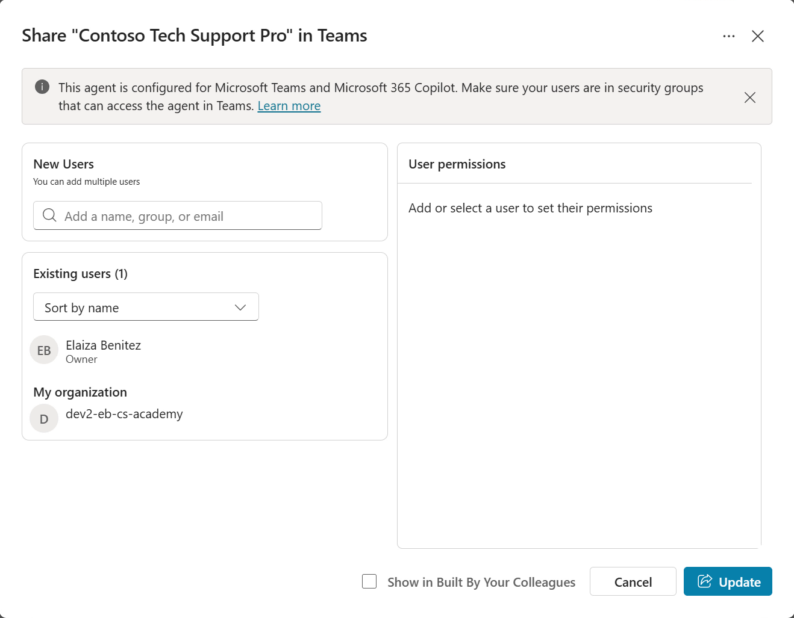Screen dimensions: 794x618
Task: Click the chevron arrow on the sort dropdown
Action: [x=240, y=307]
